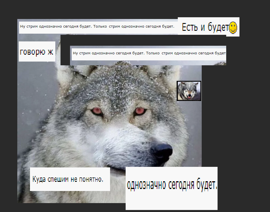Click the "говорю ж" text box

click(37, 51)
